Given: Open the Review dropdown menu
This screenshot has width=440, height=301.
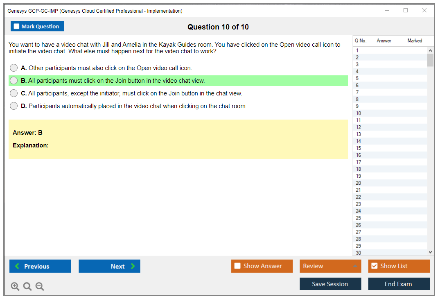Looking at the screenshot, I should [x=330, y=266].
